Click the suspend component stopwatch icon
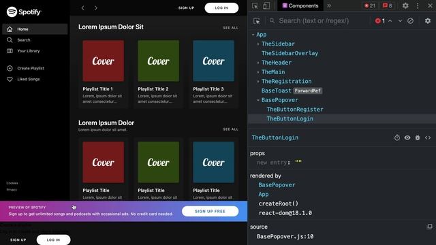 pyautogui.click(x=397, y=137)
